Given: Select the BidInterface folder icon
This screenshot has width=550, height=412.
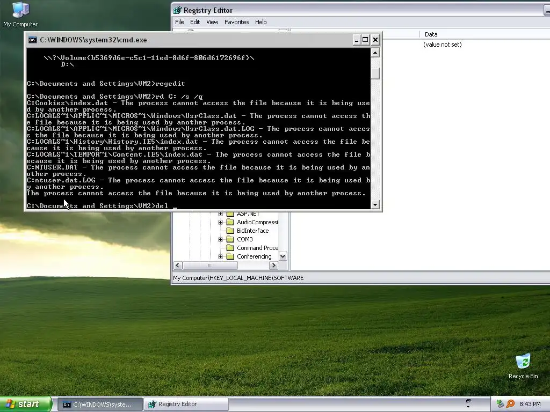Looking at the screenshot, I should 230,231.
